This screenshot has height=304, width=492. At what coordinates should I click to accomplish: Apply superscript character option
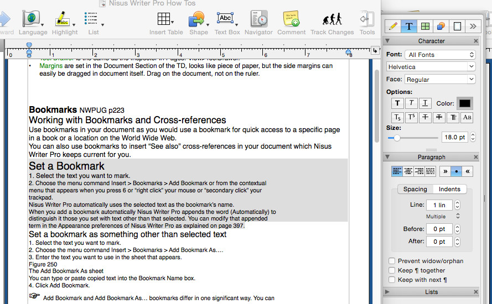(411, 118)
